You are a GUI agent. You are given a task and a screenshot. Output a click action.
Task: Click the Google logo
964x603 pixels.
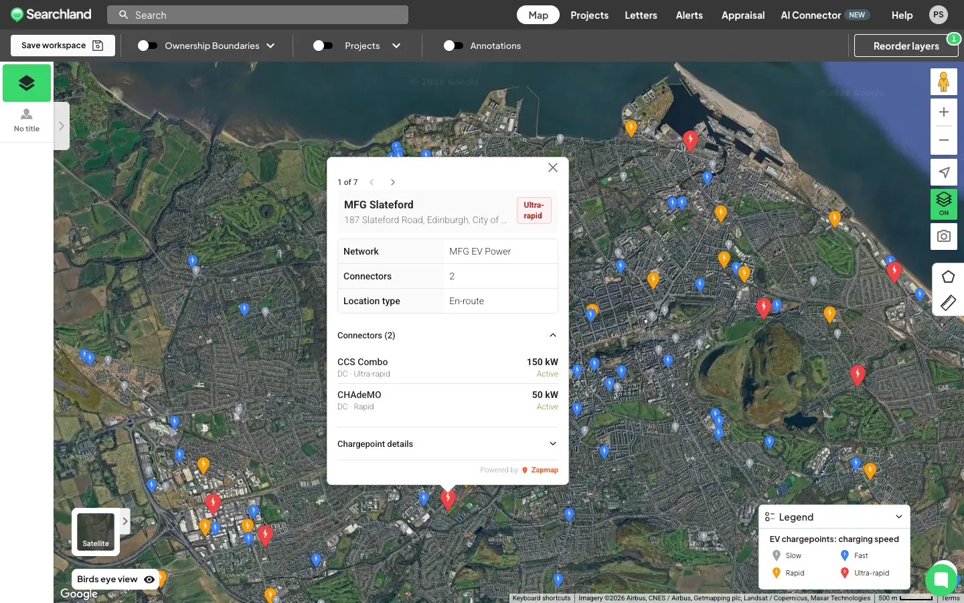[79, 594]
